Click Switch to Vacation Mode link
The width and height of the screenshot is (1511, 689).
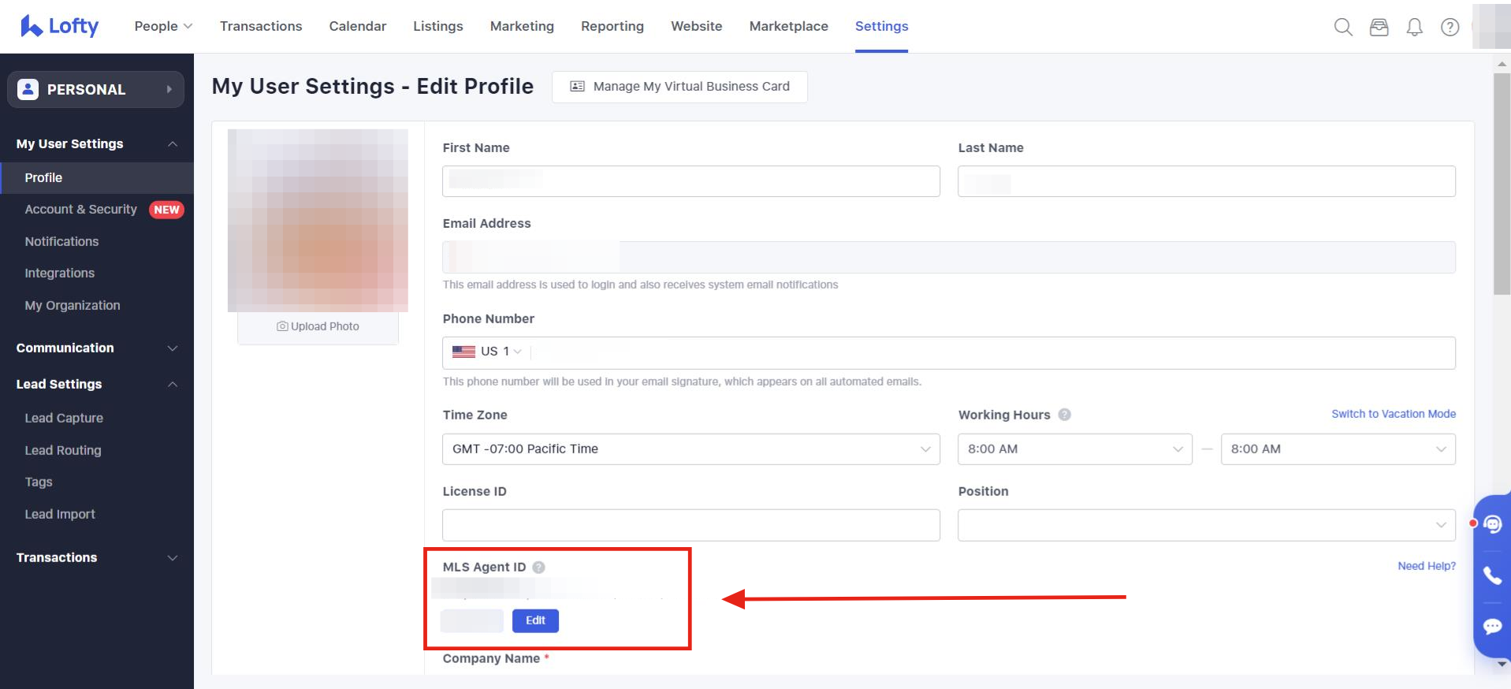point(1393,414)
